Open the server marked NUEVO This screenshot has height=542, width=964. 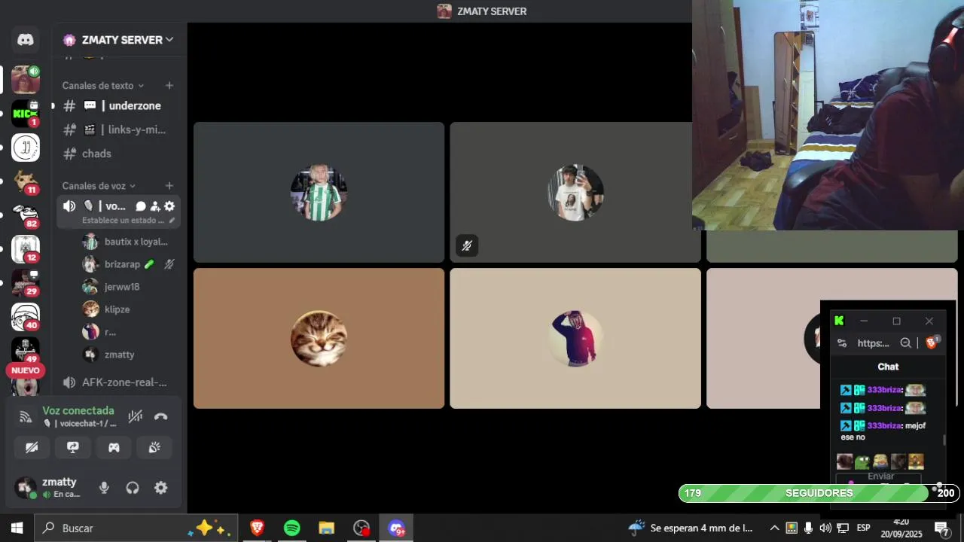pos(26,383)
